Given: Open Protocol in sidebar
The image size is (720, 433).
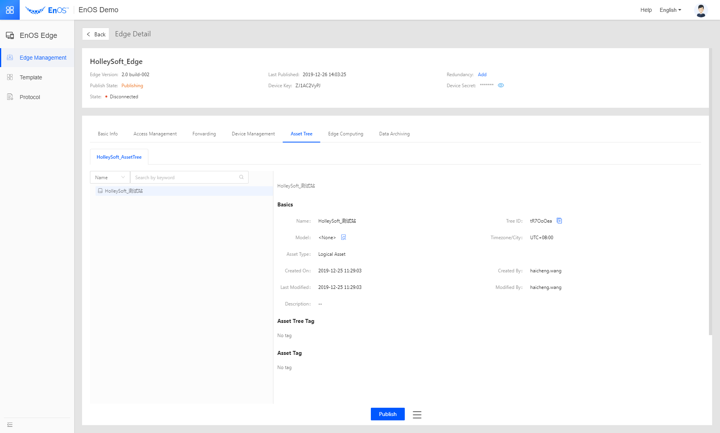Looking at the screenshot, I should pos(37,97).
